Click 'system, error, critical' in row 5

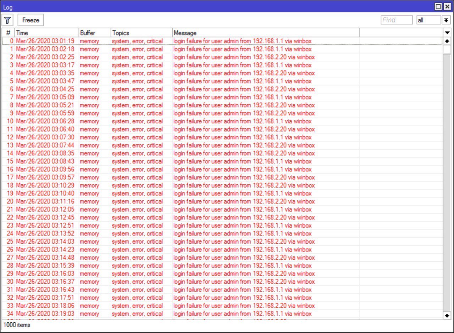137,81
